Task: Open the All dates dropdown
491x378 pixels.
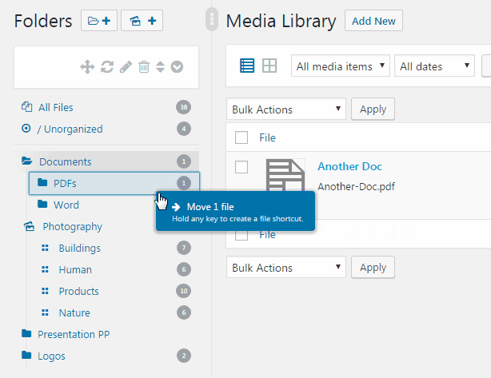Action: pos(435,66)
